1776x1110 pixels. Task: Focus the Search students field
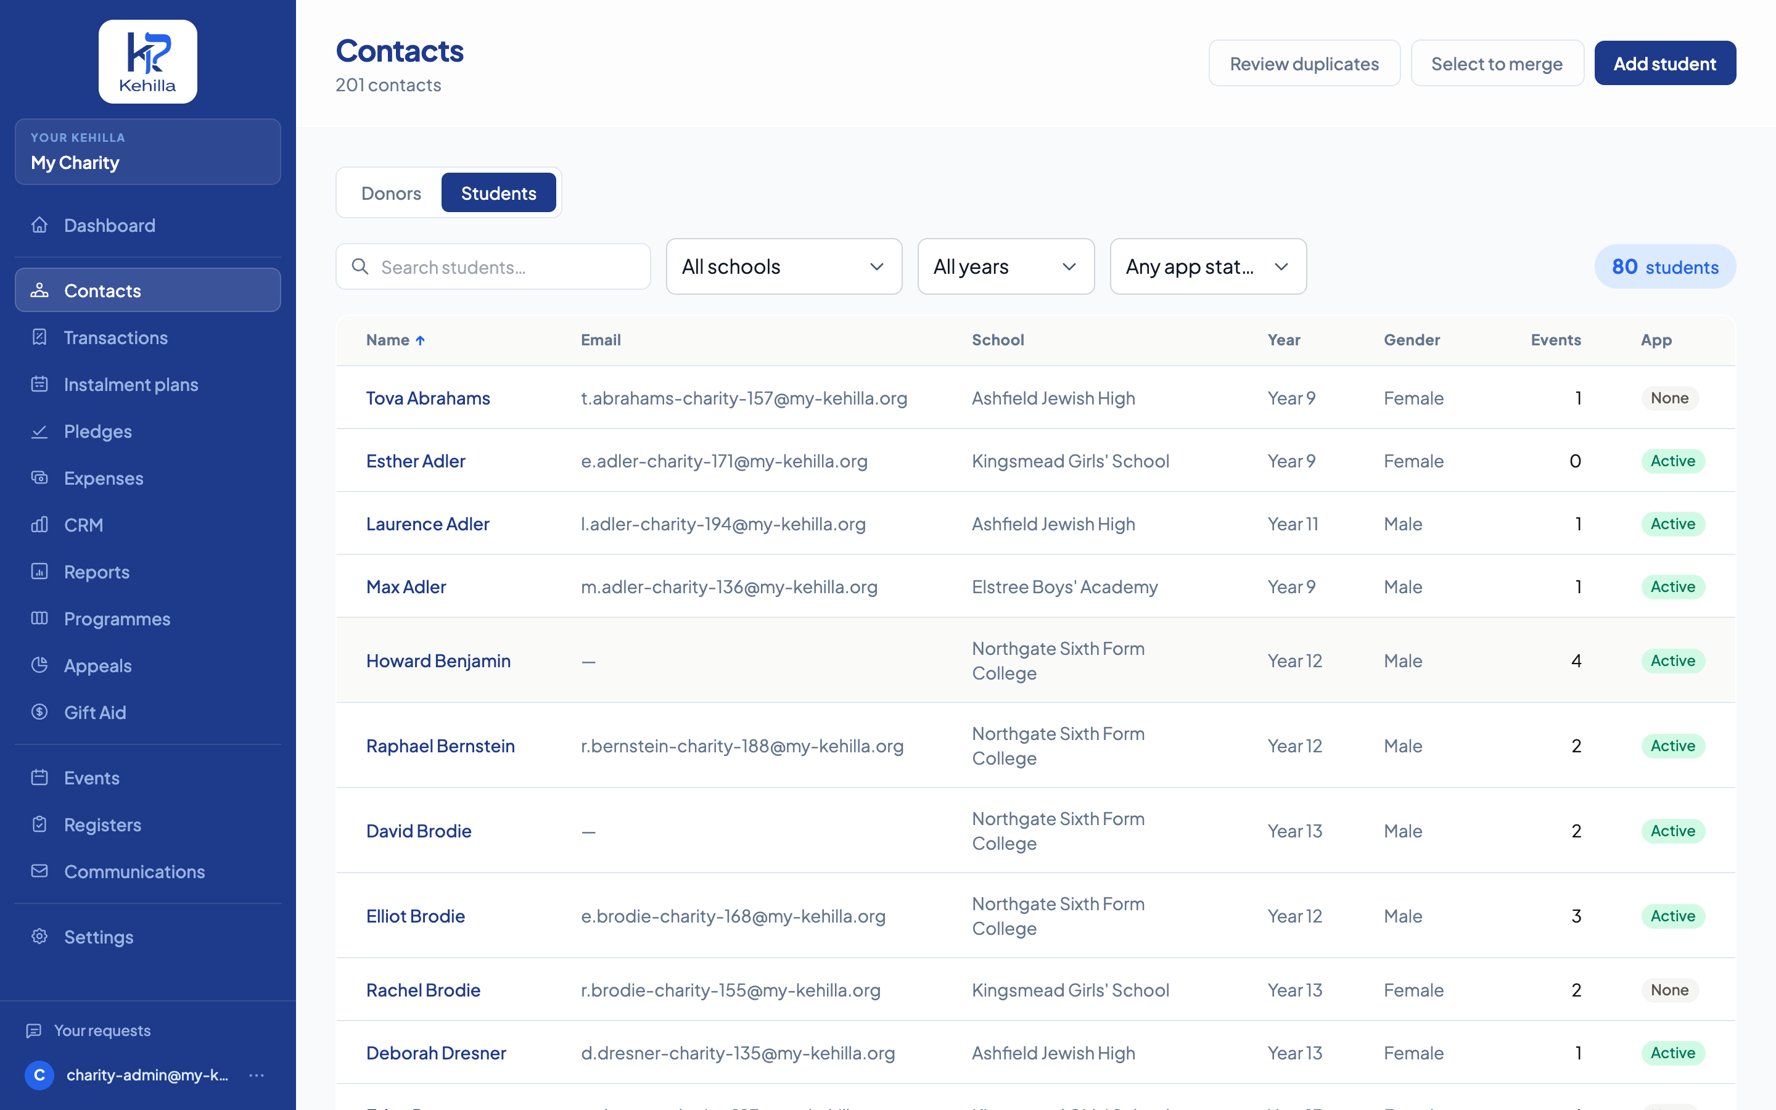click(x=493, y=266)
